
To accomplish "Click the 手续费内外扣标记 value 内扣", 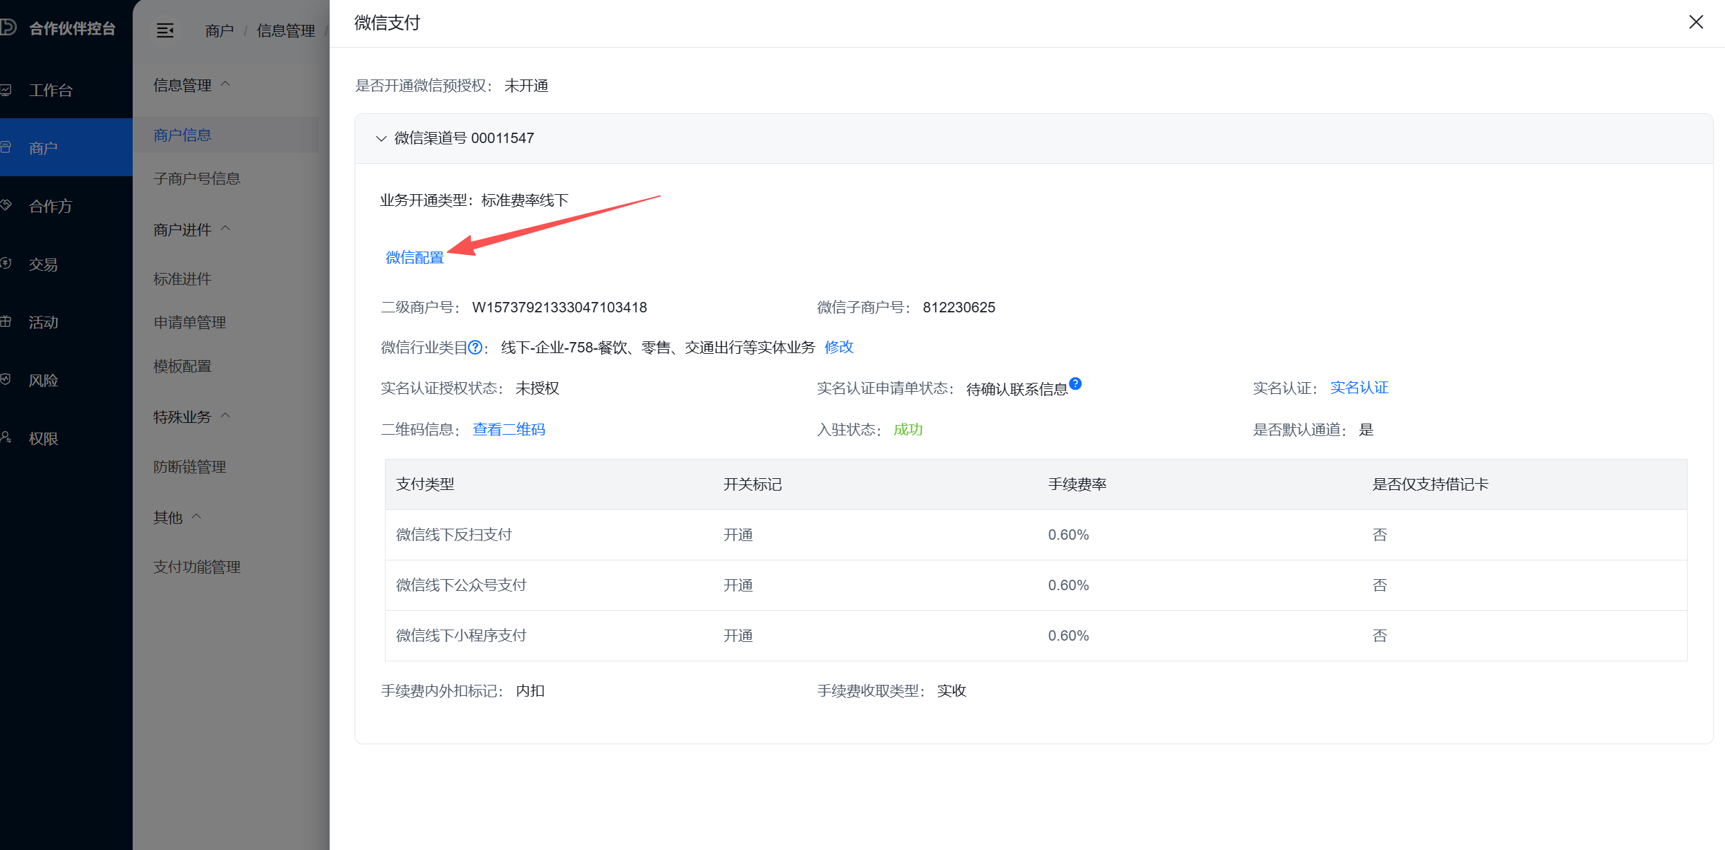I will (530, 690).
